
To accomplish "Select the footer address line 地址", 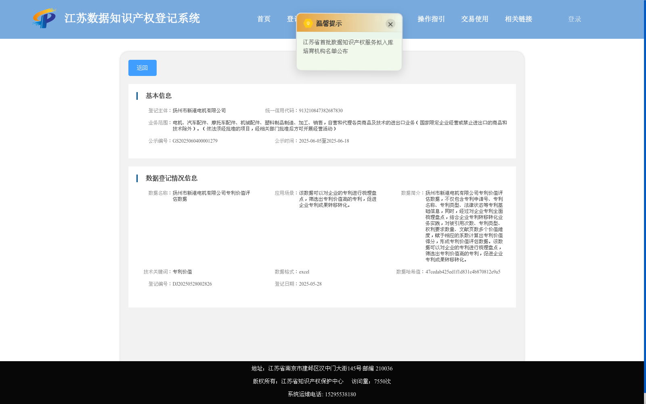I will pyautogui.click(x=322, y=368).
